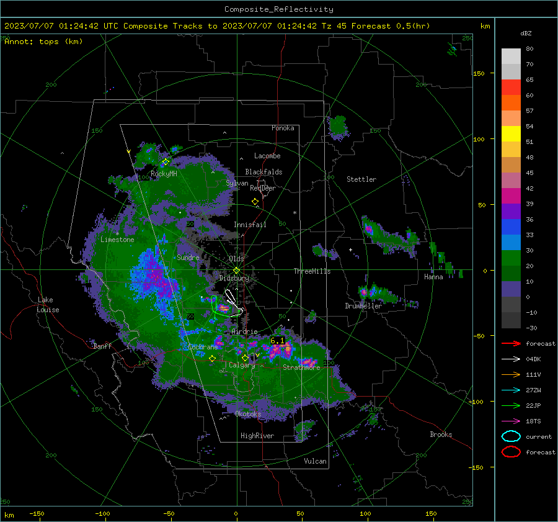Select the Blackfalds town label
This screenshot has height=522, width=558.
point(263,172)
